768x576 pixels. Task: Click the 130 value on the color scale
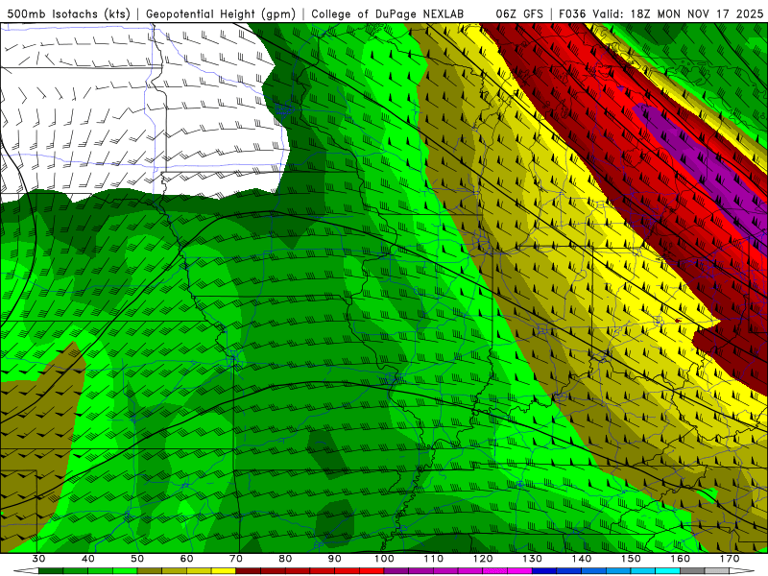(x=533, y=559)
